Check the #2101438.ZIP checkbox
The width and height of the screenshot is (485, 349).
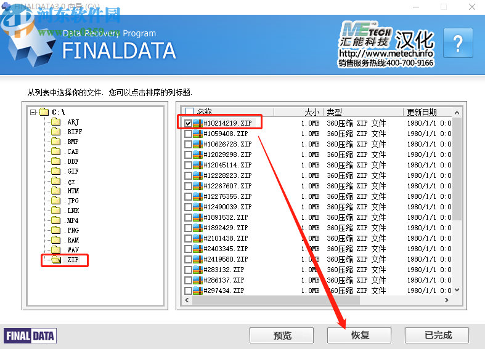point(188,239)
